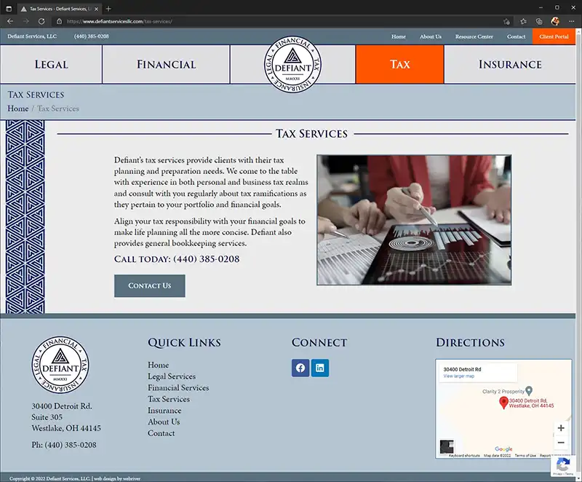Open Legal Services quick link

tap(172, 376)
